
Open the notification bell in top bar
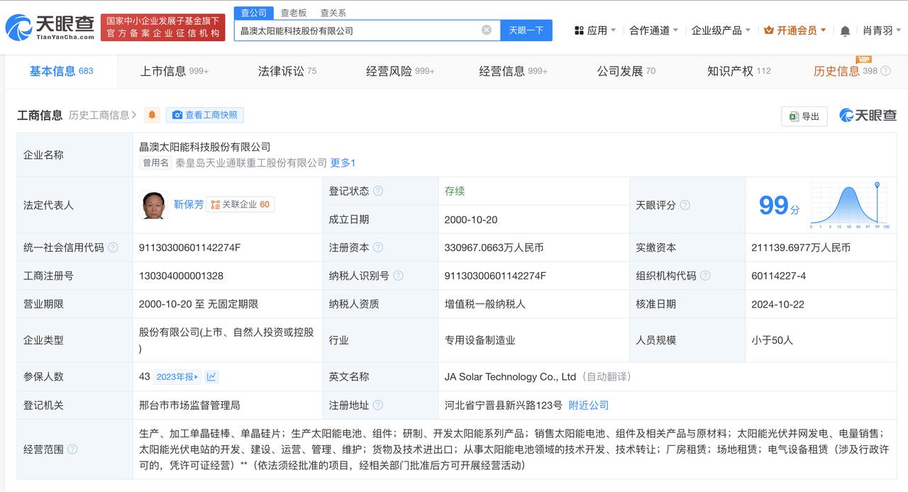pos(845,30)
